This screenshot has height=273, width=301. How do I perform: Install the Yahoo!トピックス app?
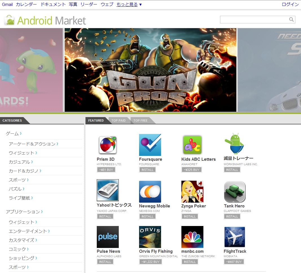click(x=105, y=216)
